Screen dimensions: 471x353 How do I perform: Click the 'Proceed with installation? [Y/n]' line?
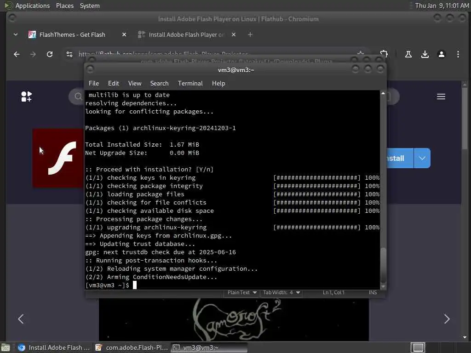[149, 170]
